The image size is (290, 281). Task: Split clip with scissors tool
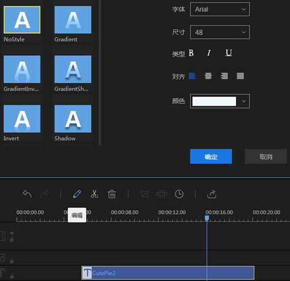[94, 194]
